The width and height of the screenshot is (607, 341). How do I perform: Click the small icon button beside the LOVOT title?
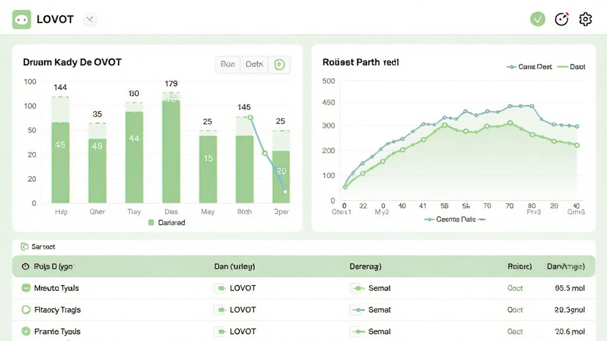pyautogui.click(x=90, y=20)
